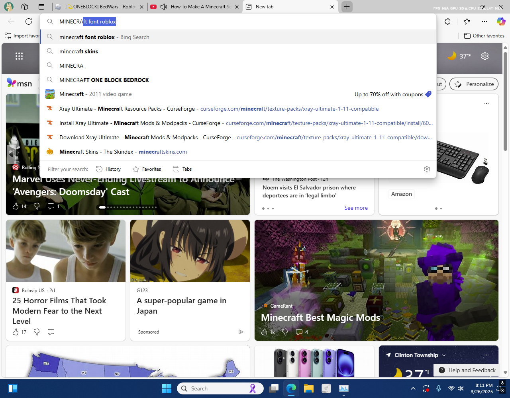The image size is (510, 398).
Task: Open Other favorites folder
Action: (x=484, y=36)
